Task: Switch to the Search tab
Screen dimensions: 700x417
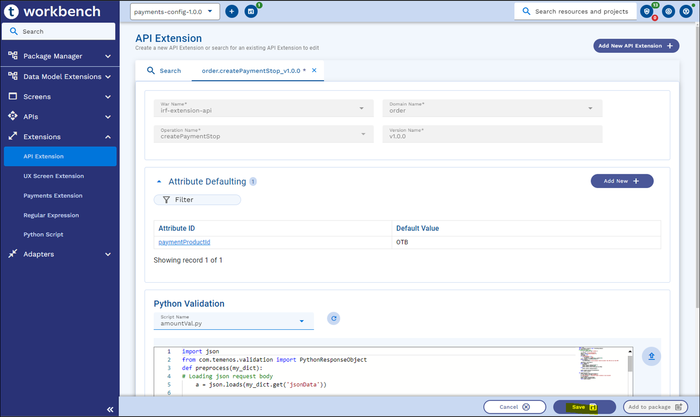Action: click(x=164, y=71)
